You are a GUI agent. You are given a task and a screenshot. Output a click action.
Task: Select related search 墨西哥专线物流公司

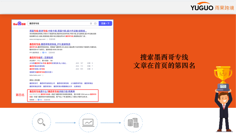tap(48, 83)
